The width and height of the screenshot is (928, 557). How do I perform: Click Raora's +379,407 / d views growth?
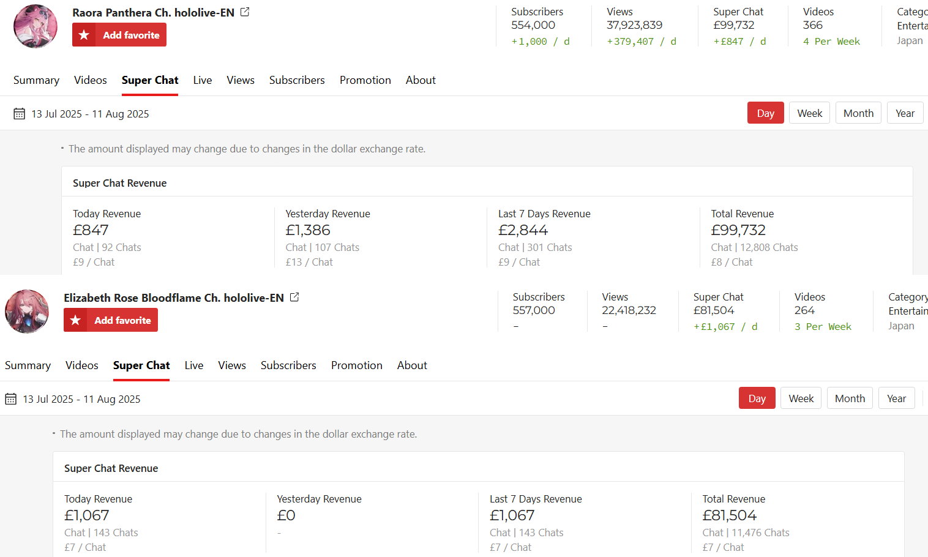tap(642, 42)
